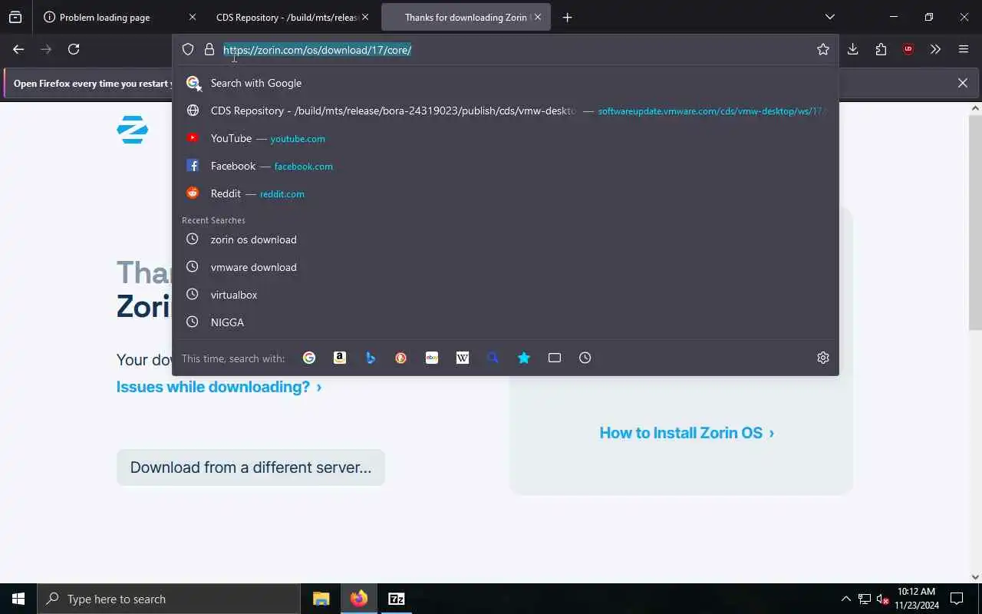Open a new tab with plus button

pyautogui.click(x=567, y=17)
